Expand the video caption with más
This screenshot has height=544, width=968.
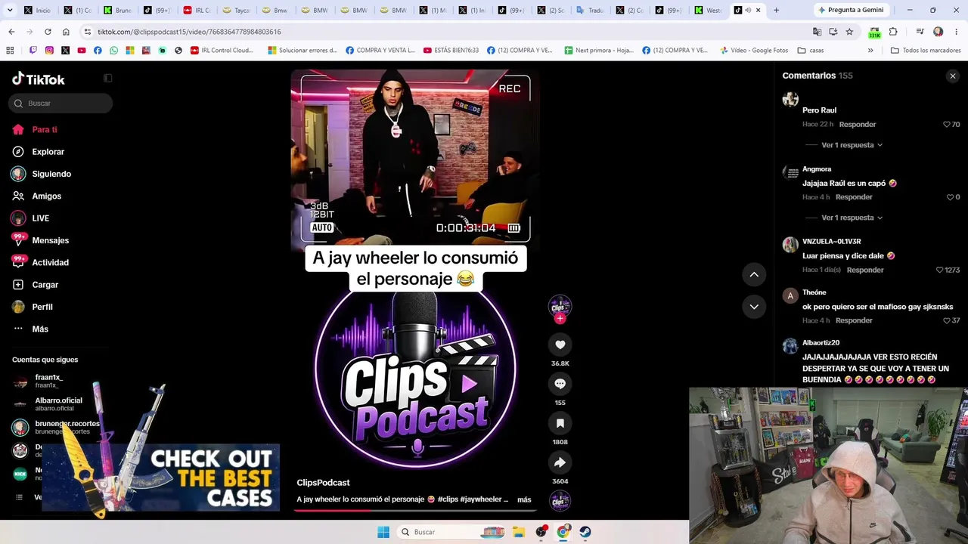524,499
